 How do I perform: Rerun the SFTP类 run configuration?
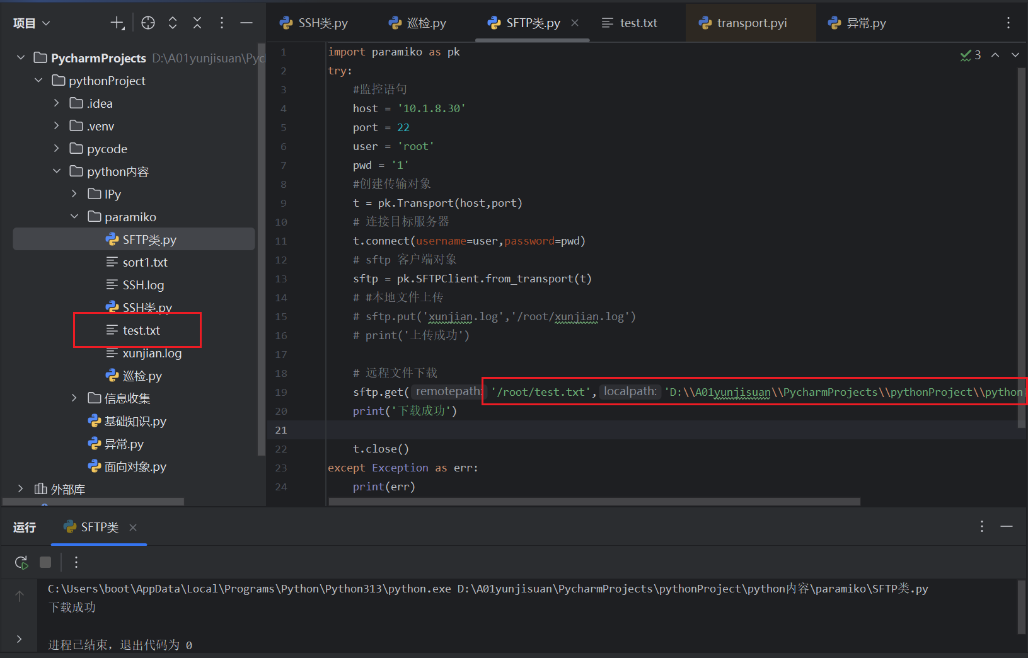(x=21, y=562)
